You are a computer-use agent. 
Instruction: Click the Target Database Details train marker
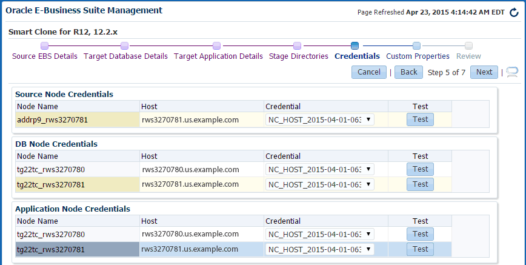124,45
